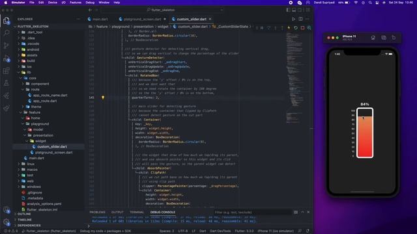The width and height of the screenshot is (417, 234).
Task: Click UTF-8 encoding in status bar
Action: [182, 231]
